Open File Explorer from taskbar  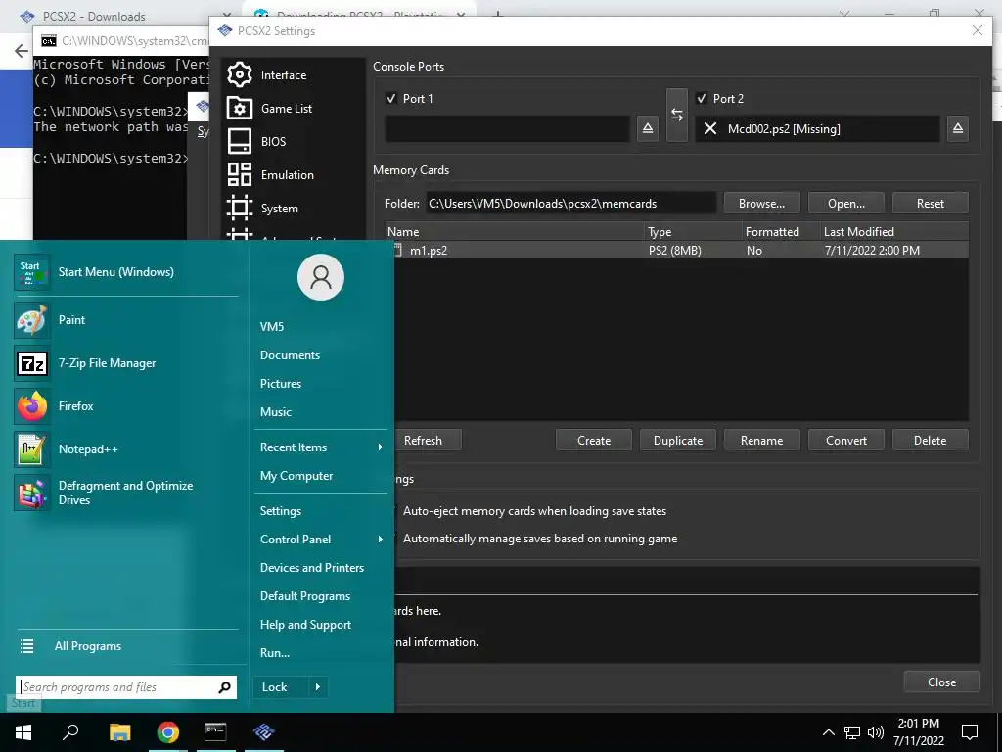[119, 732]
